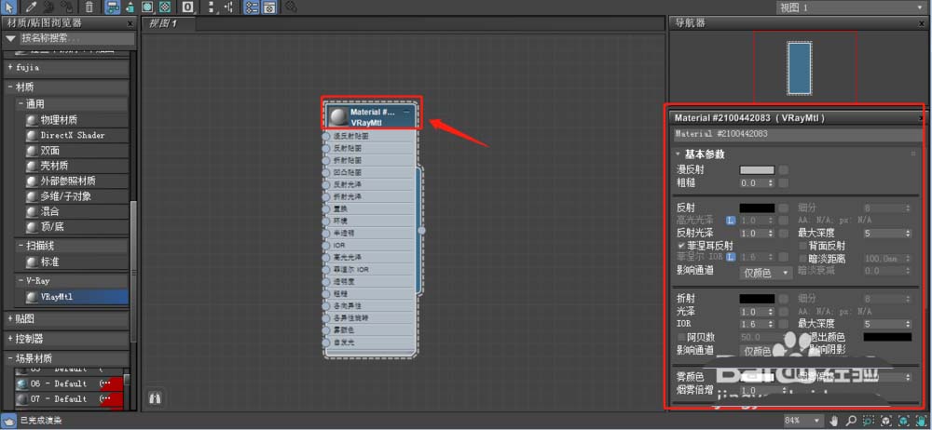Image resolution: width=932 pixels, height=430 pixels.
Task: Click the pan hand tool in status bar
Action: 833,420
